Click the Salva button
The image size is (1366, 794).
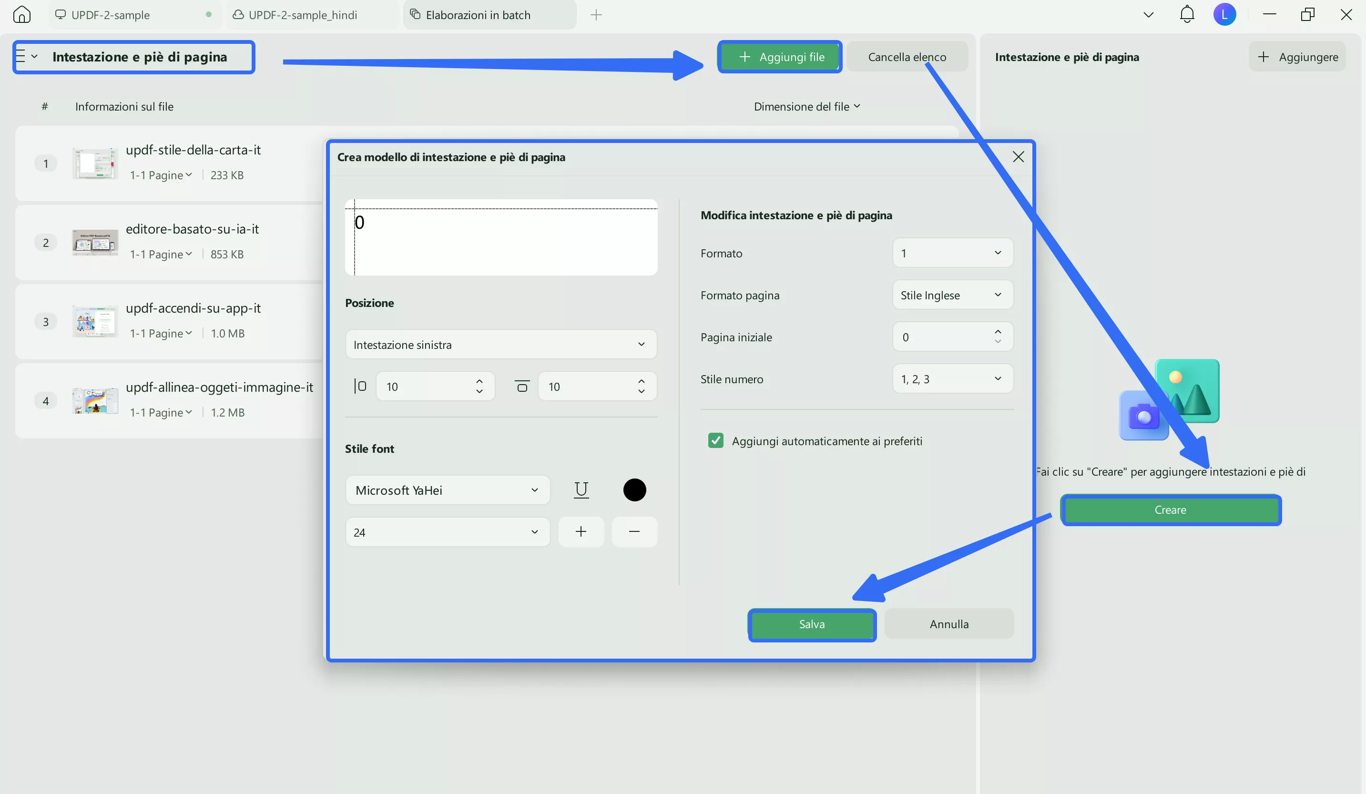pyautogui.click(x=812, y=624)
